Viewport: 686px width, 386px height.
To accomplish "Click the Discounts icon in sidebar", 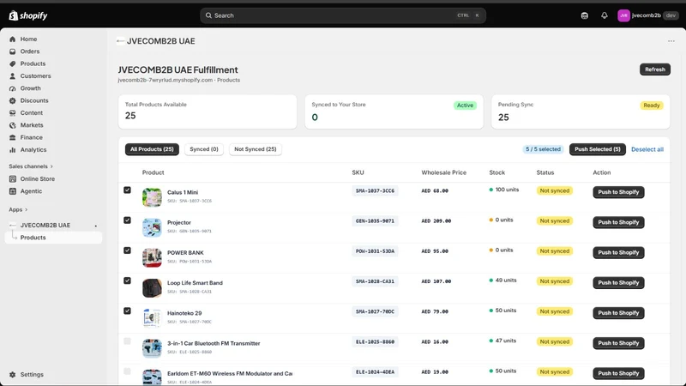I will pos(13,100).
